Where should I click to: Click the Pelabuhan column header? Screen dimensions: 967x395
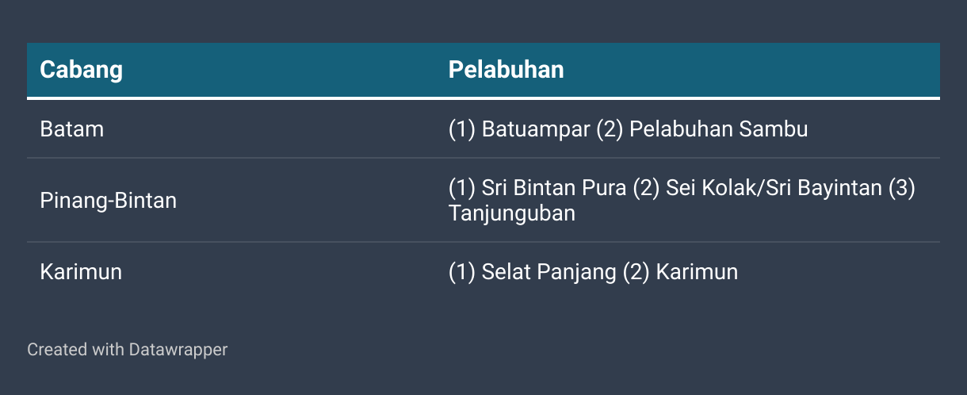click(506, 70)
